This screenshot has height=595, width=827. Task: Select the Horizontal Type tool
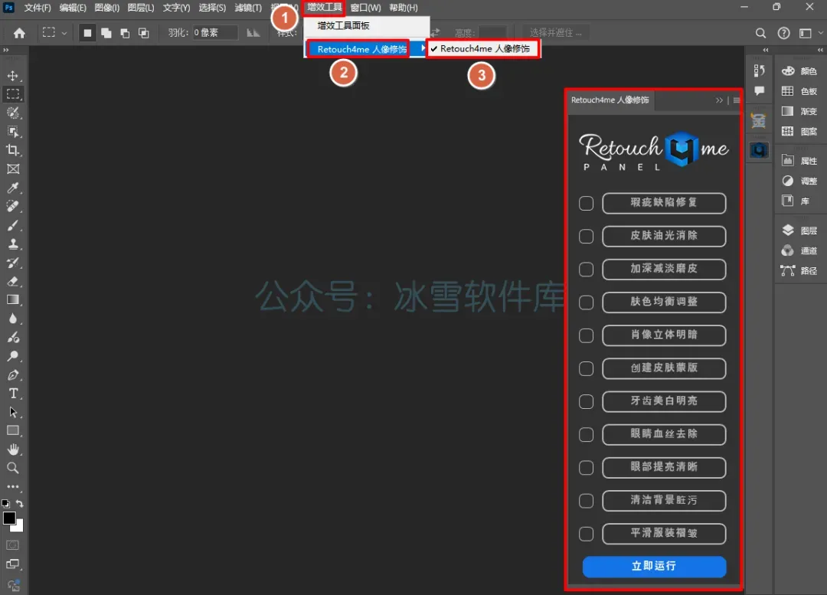coord(13,394)
